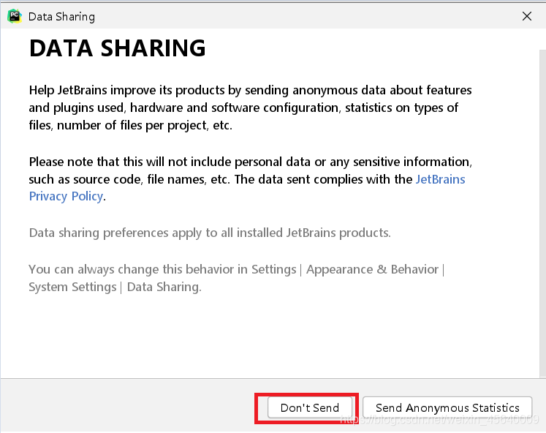Click the PyCharm icon in title bar
The width and height of the screenshot is (546, 433).
(x=15, y=16)
